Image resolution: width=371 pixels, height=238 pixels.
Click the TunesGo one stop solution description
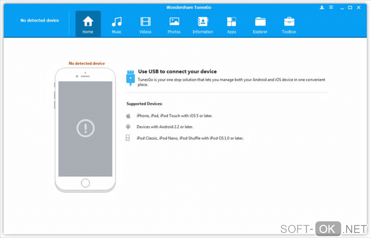(231, 82)
